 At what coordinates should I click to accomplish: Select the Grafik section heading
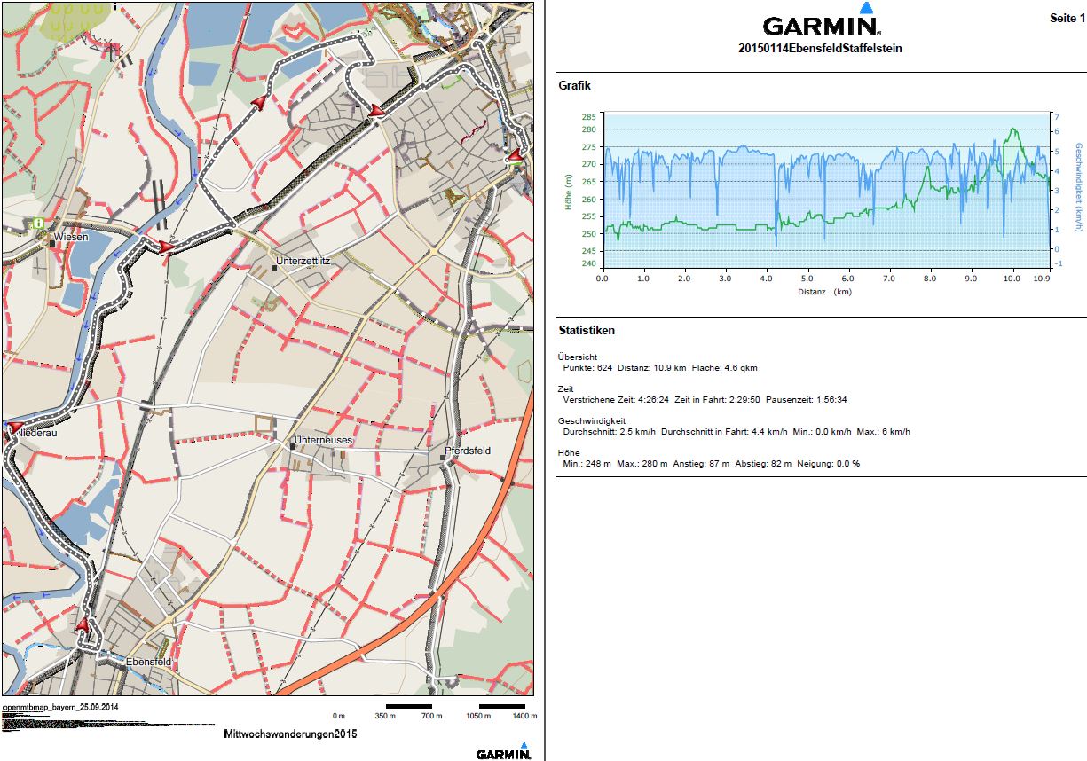[x=574, y=86]
